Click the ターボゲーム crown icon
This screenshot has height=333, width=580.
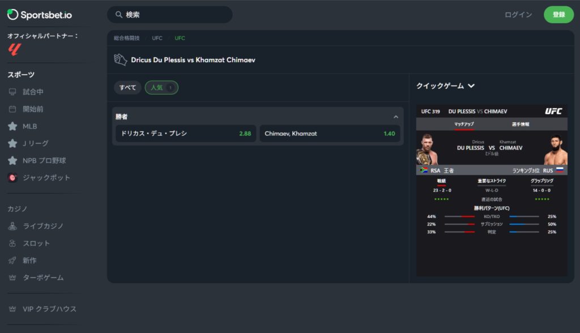coord(12,277)
